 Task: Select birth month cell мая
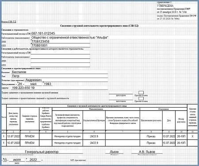(33, 84)
